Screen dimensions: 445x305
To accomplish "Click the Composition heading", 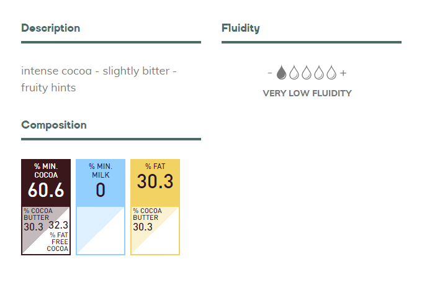I will click(x=54, y=125).
